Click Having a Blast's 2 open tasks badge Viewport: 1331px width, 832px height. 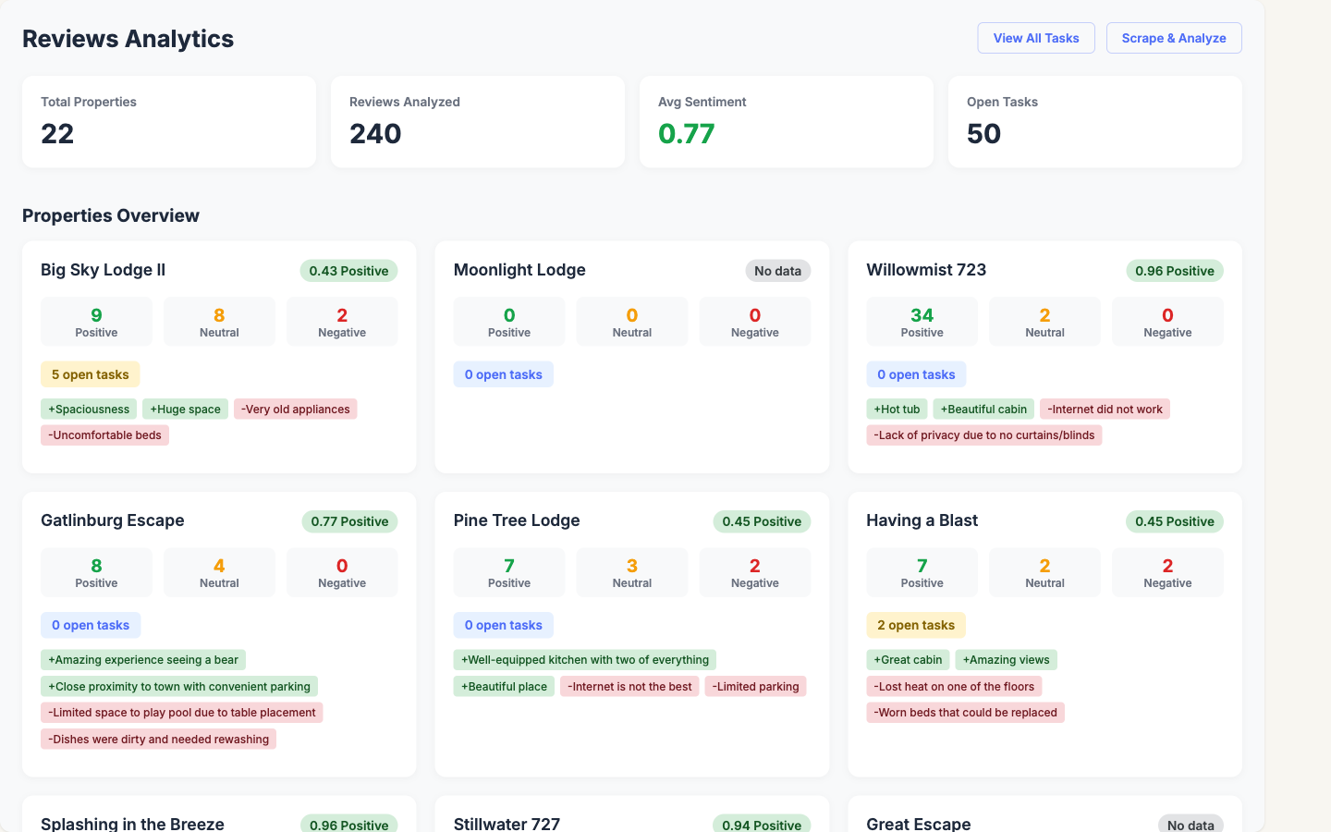916,625
